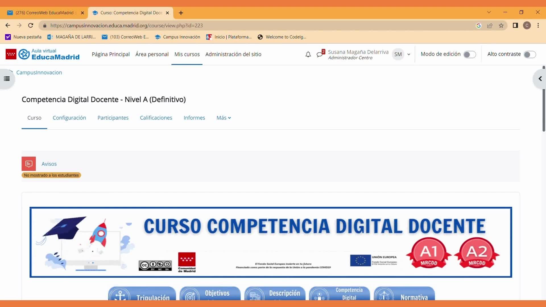Bookmark page with star icon
This screenshot has width=546, height=307.
coord(501,26)
